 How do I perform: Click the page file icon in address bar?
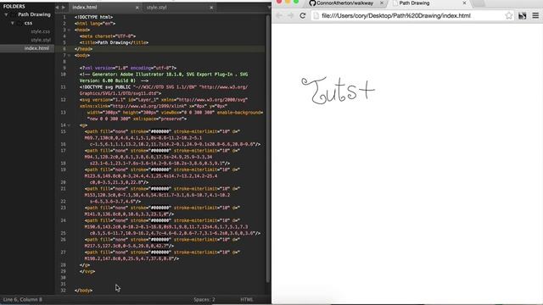(316, 15)
